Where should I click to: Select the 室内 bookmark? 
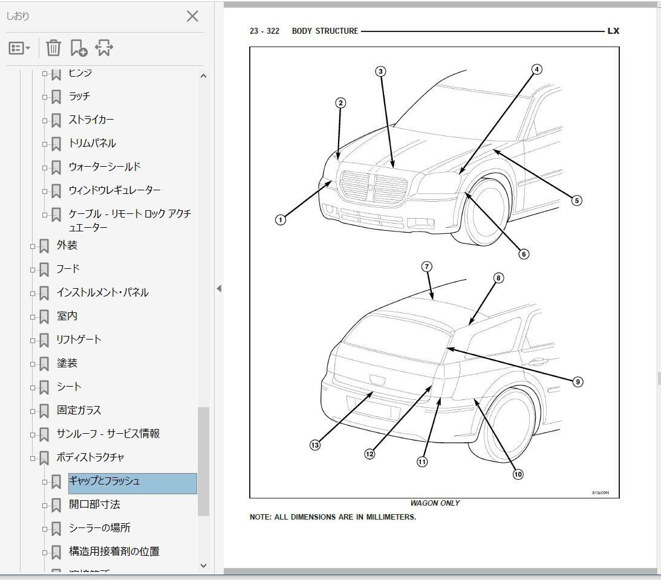tap(67, 316)
